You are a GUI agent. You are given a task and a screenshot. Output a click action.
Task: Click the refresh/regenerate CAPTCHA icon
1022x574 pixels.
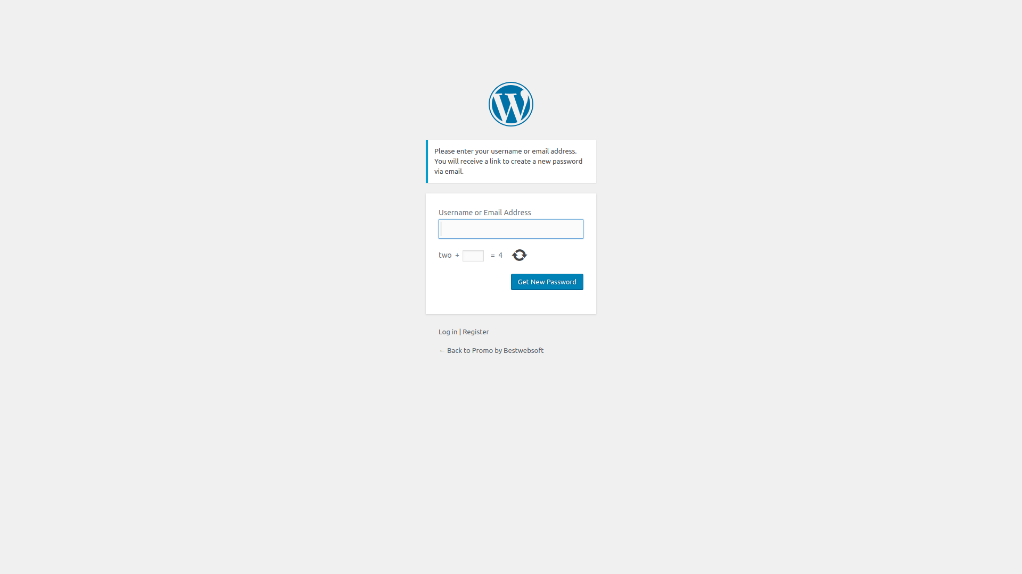click(520, 255)
